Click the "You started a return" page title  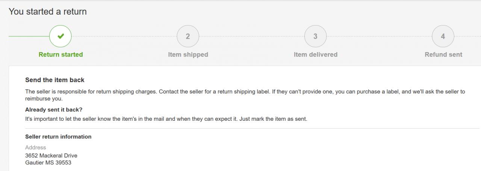tap(48, 12)
